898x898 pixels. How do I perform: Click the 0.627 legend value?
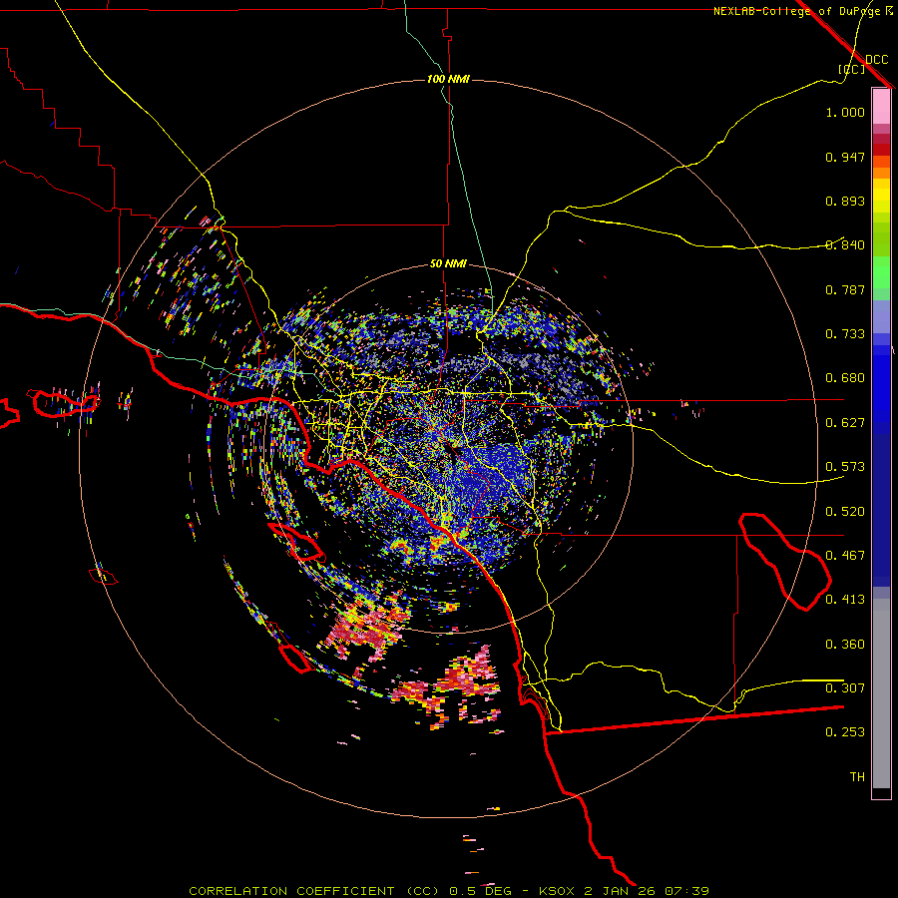tap(845, 423)
